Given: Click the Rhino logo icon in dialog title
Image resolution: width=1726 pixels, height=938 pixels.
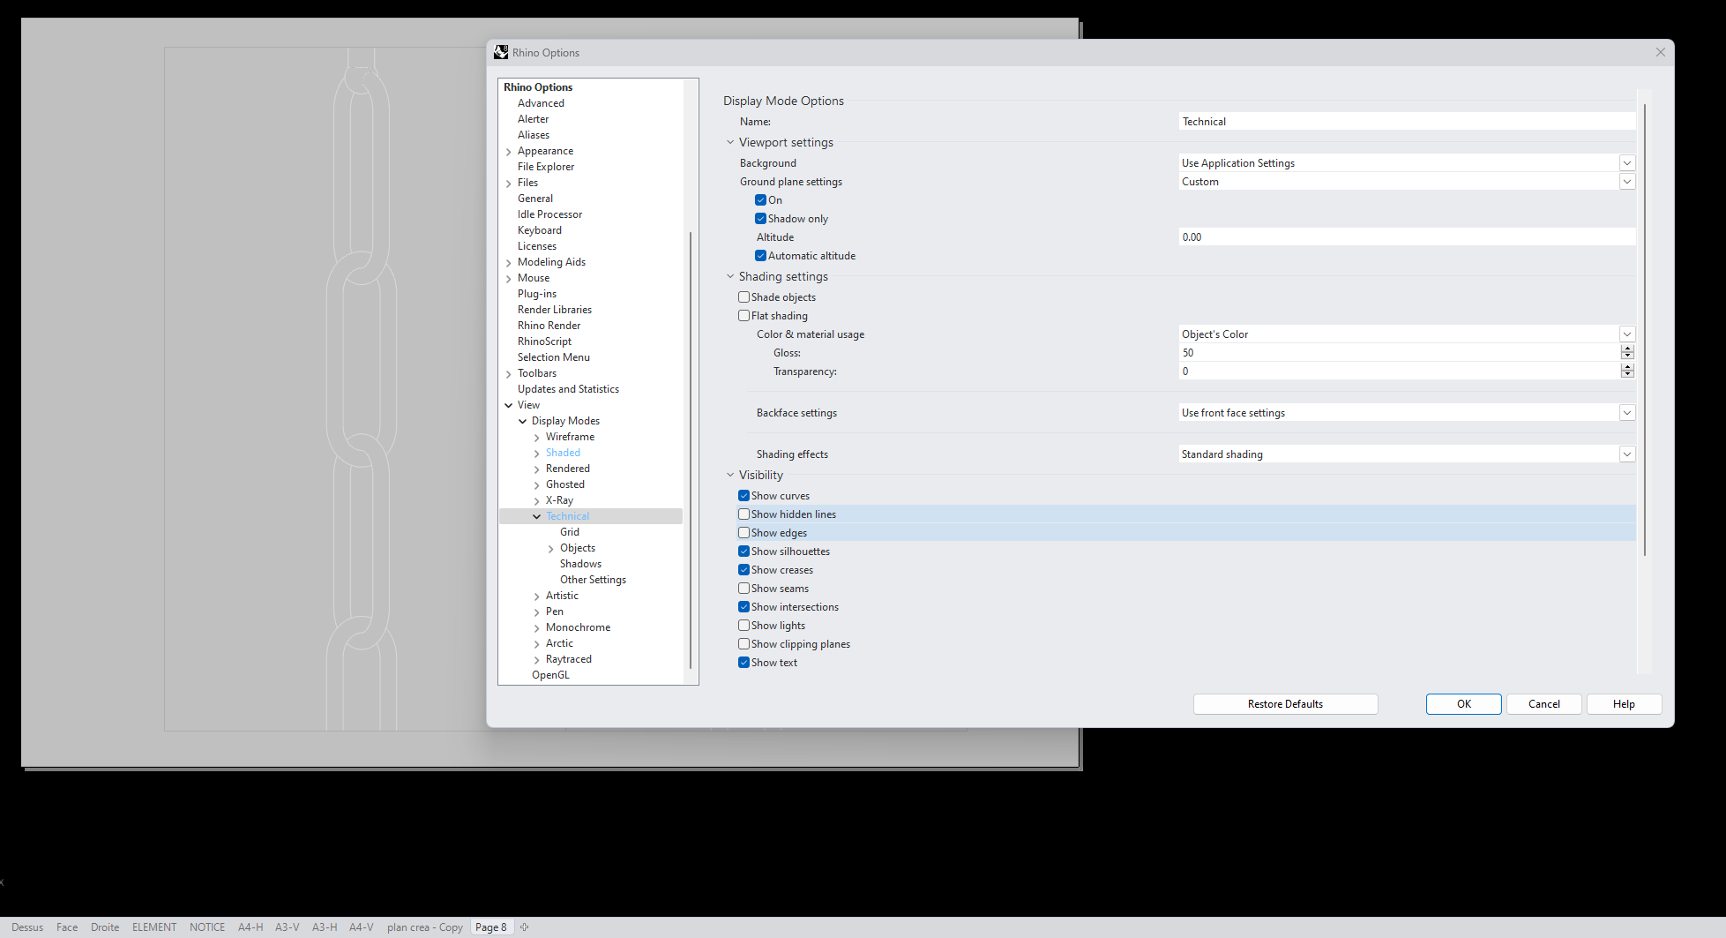Looking at the screenshot, I should click(501, 53).
